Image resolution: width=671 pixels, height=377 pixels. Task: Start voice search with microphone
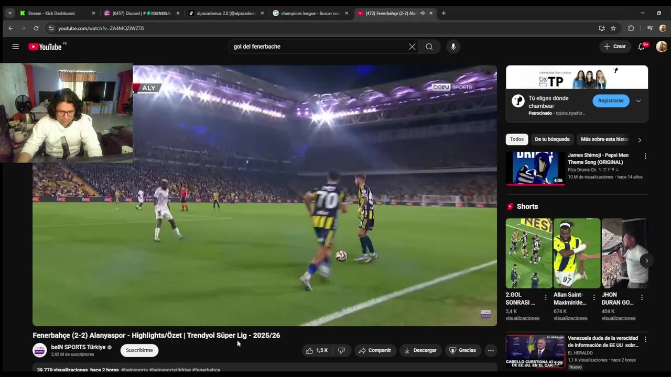click(453, 47)
